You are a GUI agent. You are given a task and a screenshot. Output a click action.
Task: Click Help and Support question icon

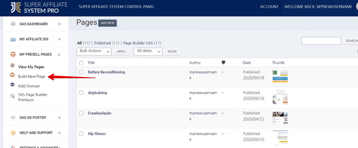pos(13,133)
